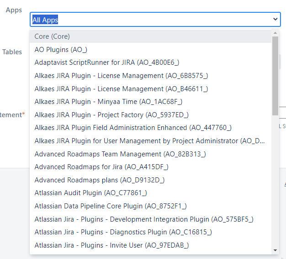Choose AO Plugins (AO_) option
The width and height of the screenshot is (286, 259).
click(61, 49)
